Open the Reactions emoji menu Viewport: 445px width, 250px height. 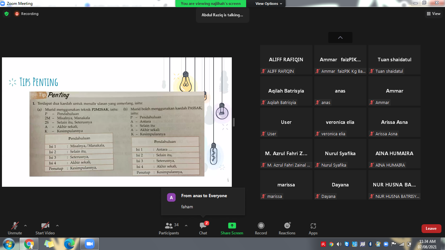pos(287,226)
